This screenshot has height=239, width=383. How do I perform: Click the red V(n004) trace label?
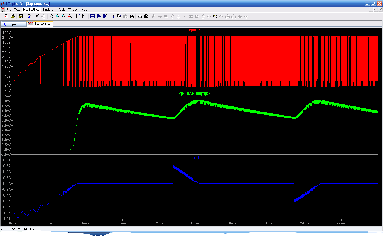pyautogui.click(x=195, y=30)
